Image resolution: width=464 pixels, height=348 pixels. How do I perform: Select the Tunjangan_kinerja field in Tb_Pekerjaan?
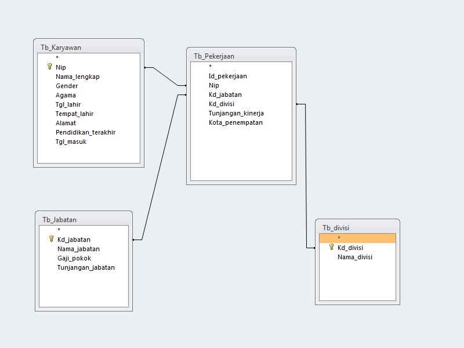pyautogui.click(x=237, y=113)
